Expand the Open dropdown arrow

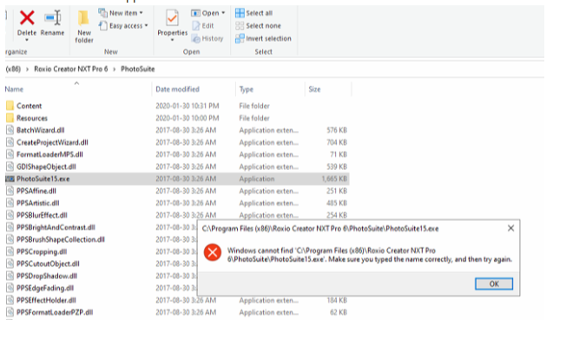click(x=223, y=13)
